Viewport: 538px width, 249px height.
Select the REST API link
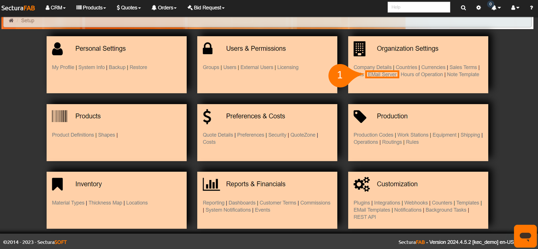click(364, 217)
